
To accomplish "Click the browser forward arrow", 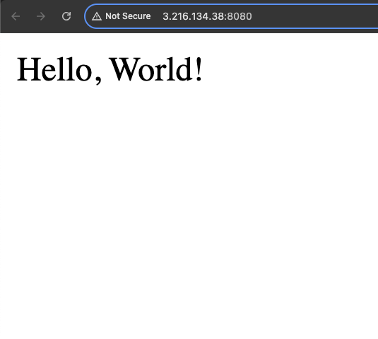I will pos(41,16).
